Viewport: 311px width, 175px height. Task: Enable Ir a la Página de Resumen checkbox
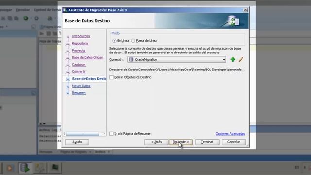[x=111, y=134]
